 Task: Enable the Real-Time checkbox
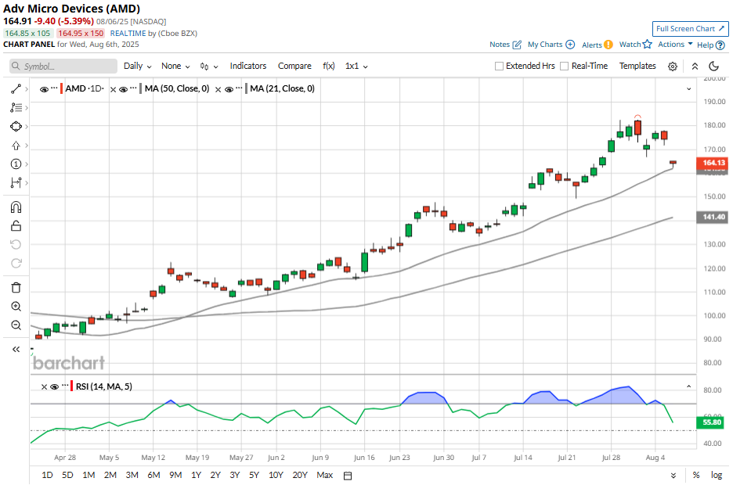[x=564, y=66]
